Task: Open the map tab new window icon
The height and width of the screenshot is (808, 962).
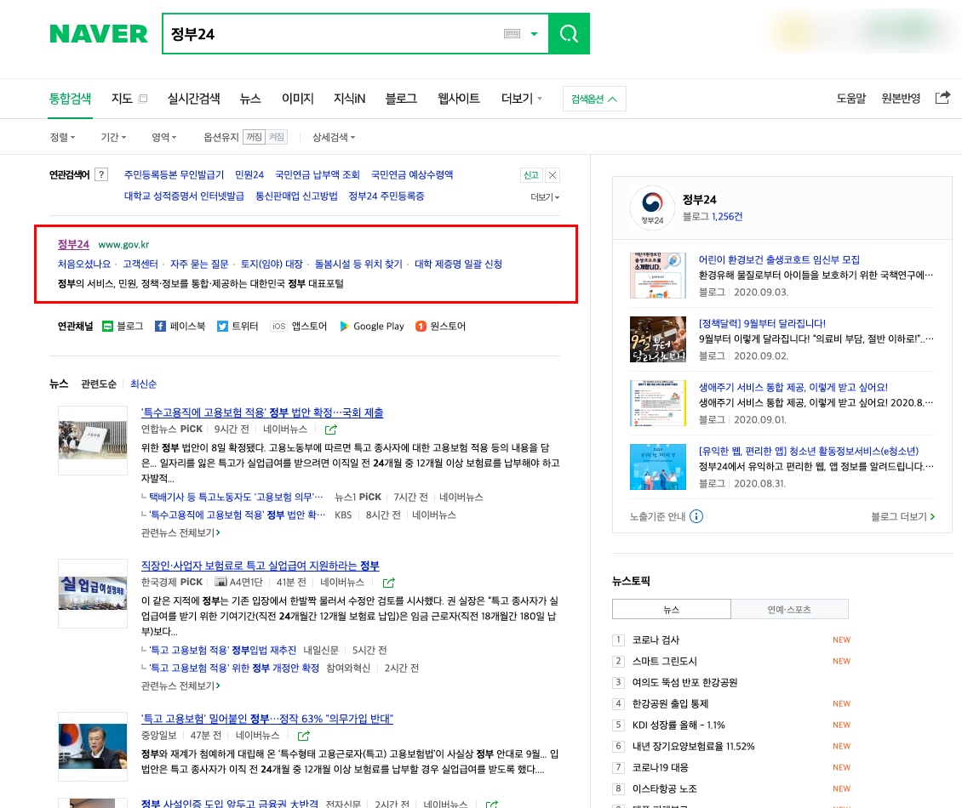Action: [x=143, y=99]
